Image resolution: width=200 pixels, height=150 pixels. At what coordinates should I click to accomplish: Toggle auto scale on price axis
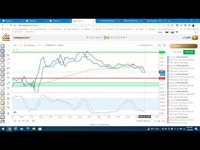(x=164, y=121)
